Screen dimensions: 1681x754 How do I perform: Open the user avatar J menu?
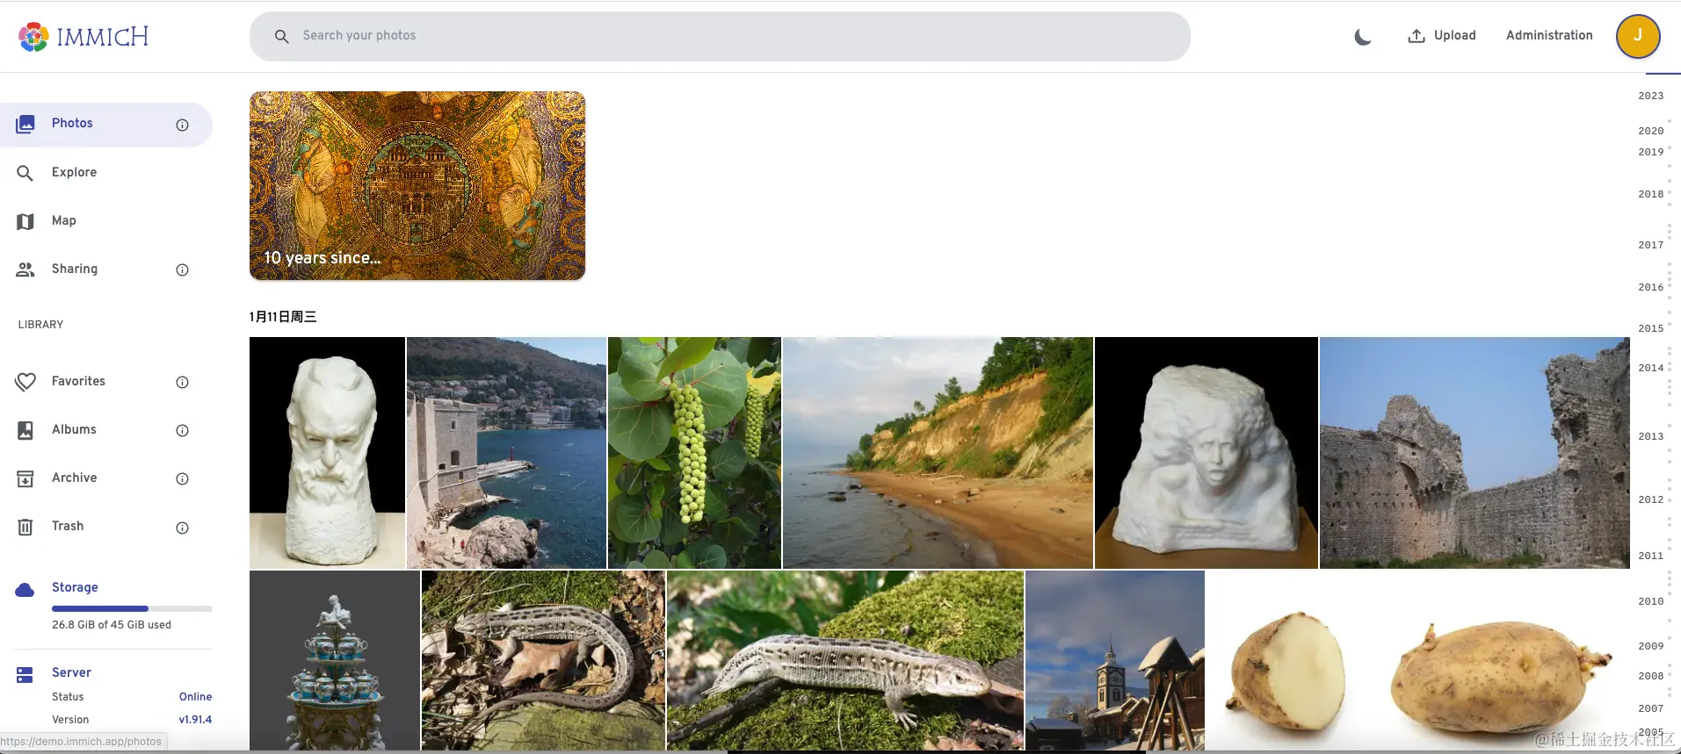click(x=1637, y=36)
